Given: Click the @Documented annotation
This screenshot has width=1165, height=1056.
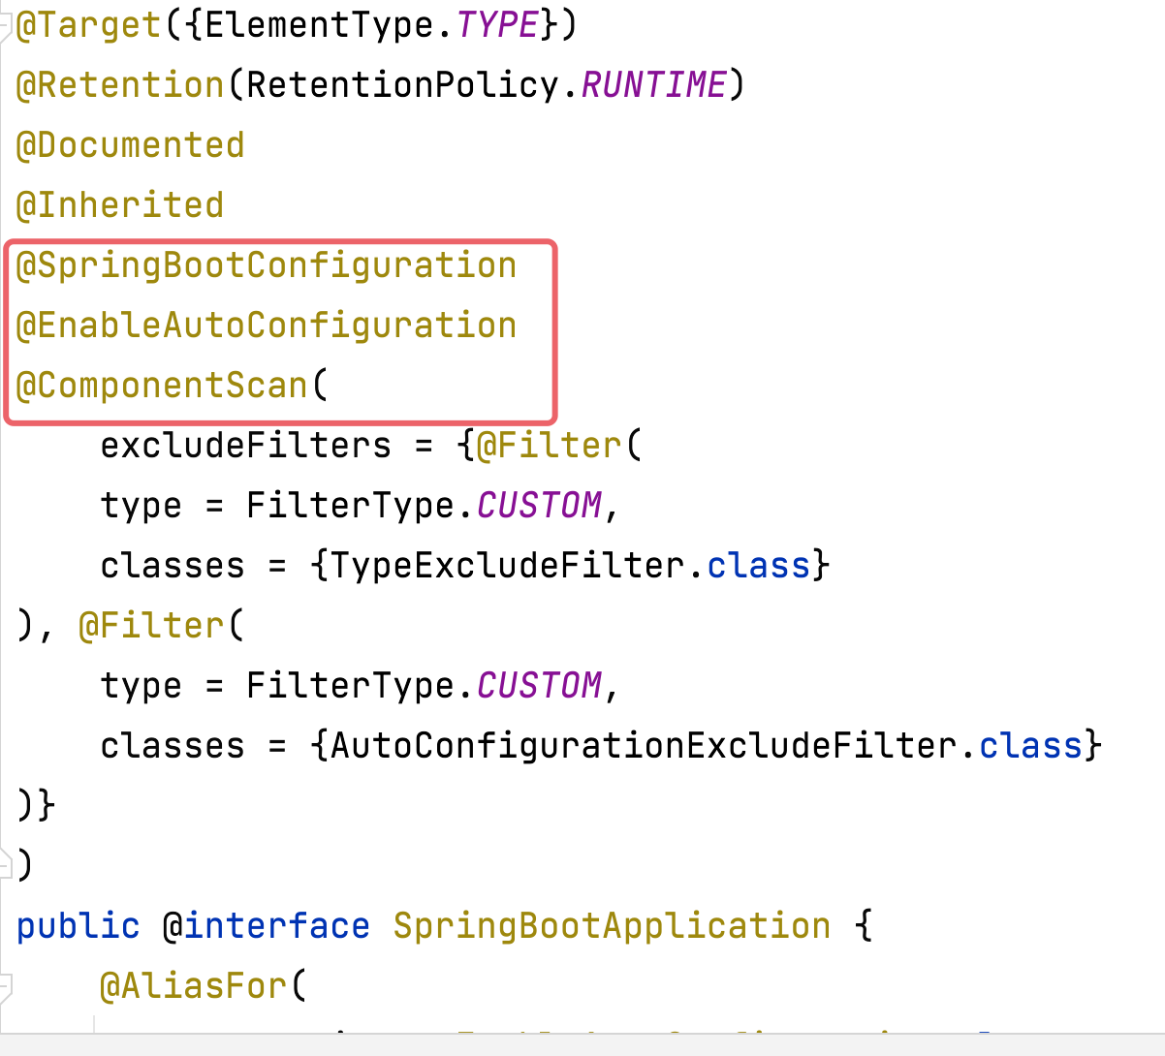Looking at the screenshot, I should click(131, 145).
